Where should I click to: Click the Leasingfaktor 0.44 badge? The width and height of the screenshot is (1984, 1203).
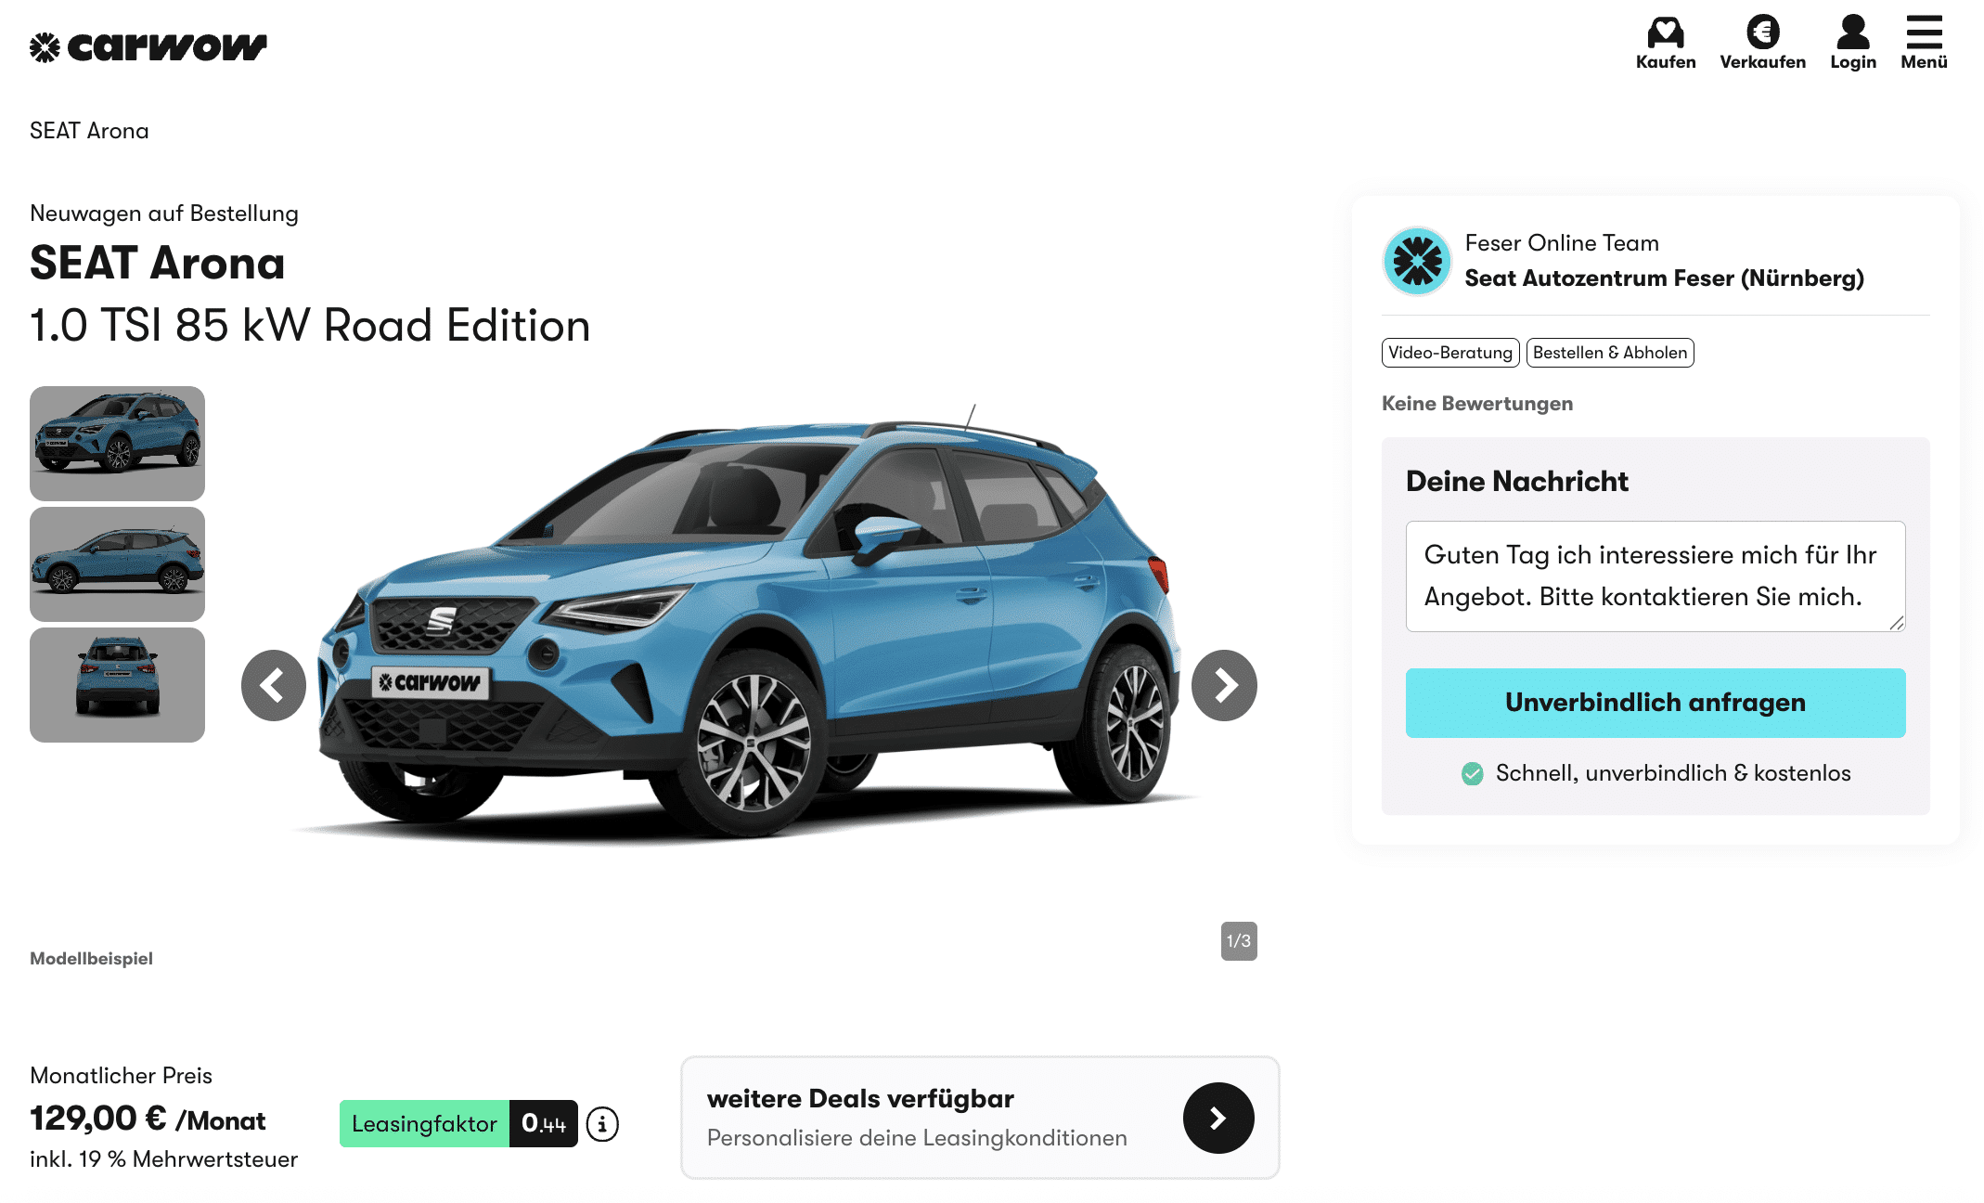(x=458, y=1124)
